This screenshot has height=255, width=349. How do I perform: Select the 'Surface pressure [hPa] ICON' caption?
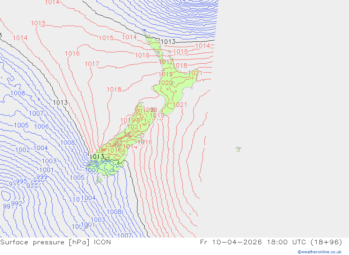55,242
